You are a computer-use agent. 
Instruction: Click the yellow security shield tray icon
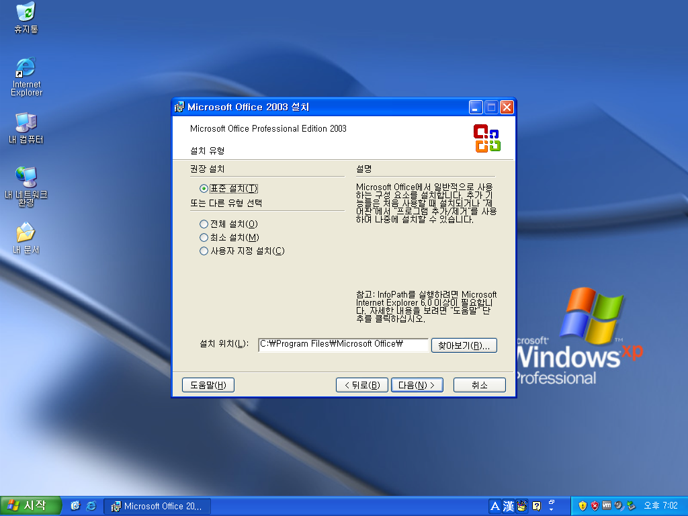click(x=583, y=506)
